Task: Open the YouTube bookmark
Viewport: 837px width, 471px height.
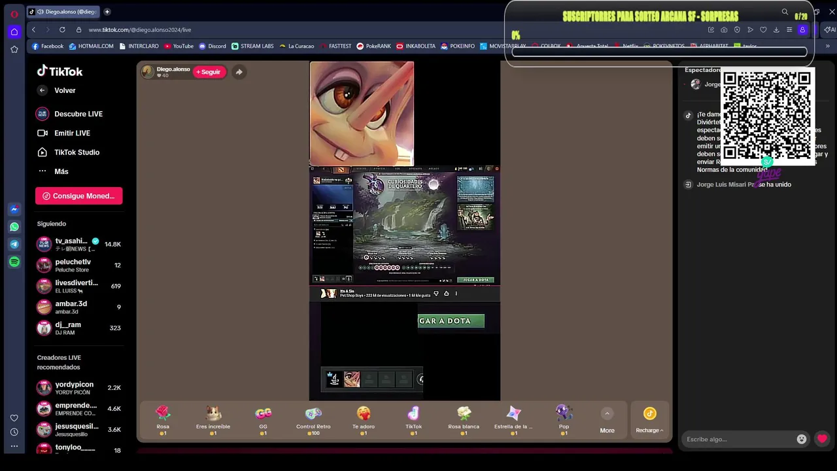Action: 179,46
